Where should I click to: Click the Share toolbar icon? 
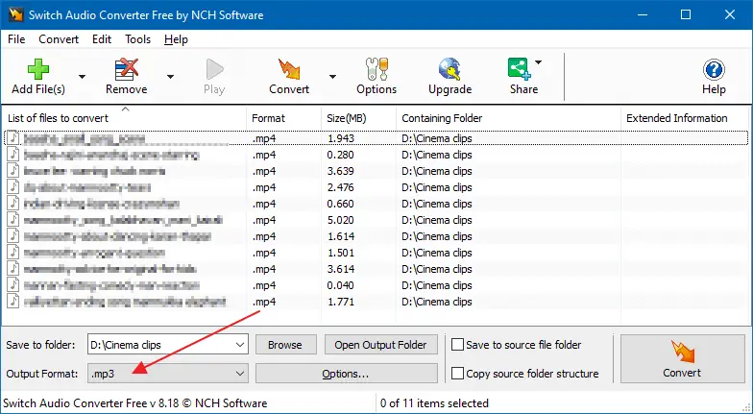pos(519,69)
